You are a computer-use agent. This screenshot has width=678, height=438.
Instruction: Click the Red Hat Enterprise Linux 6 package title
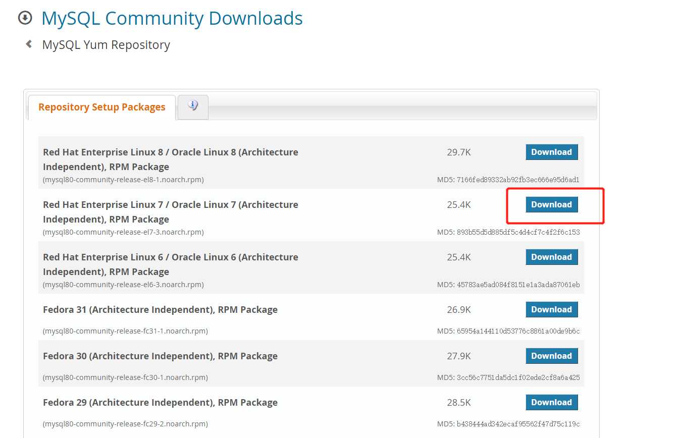(x=171, y=264)
